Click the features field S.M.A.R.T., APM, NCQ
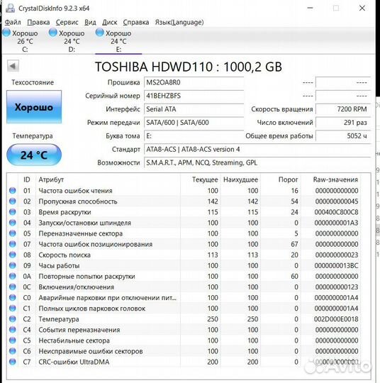This screenshot has width=380, height=383. point(257,162)
